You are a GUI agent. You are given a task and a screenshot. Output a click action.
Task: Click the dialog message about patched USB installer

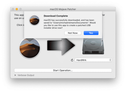click(70, 24)
